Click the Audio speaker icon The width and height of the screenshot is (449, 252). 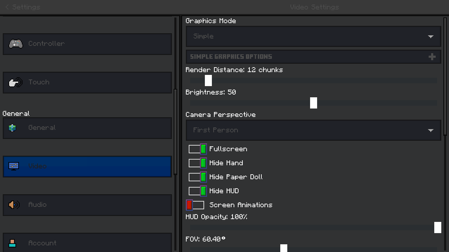click(x=14, y=205)
